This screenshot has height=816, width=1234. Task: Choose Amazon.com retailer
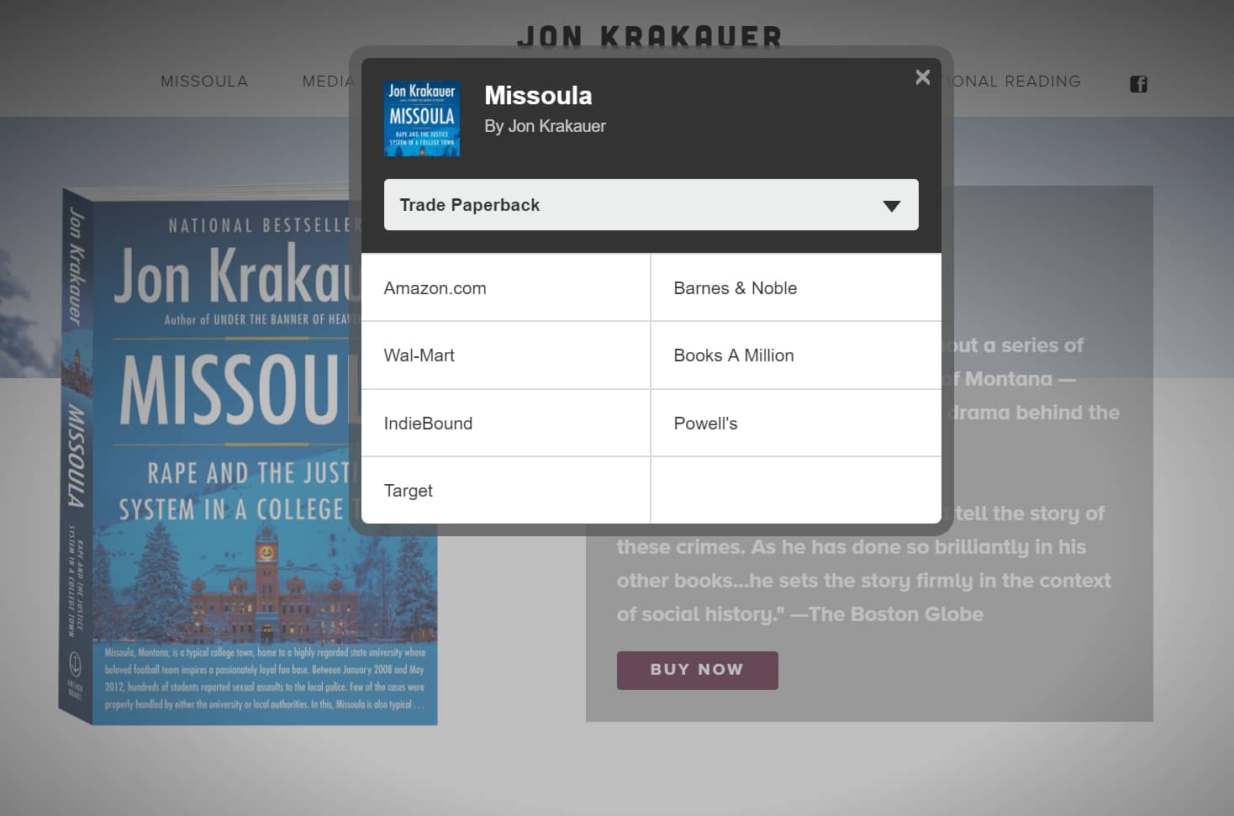[505, 288]
